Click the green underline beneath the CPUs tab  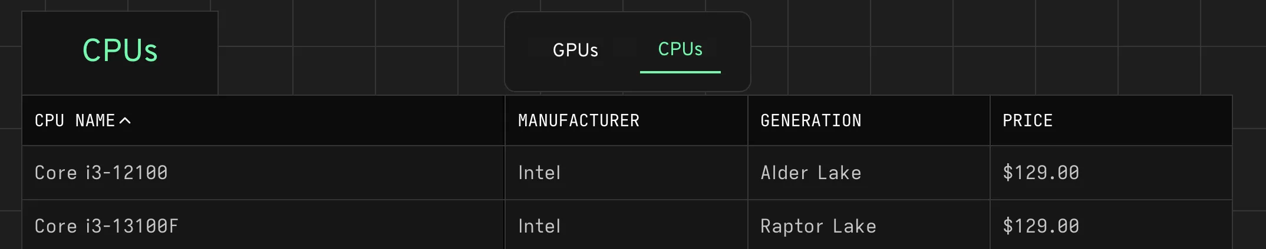[680, 72]
